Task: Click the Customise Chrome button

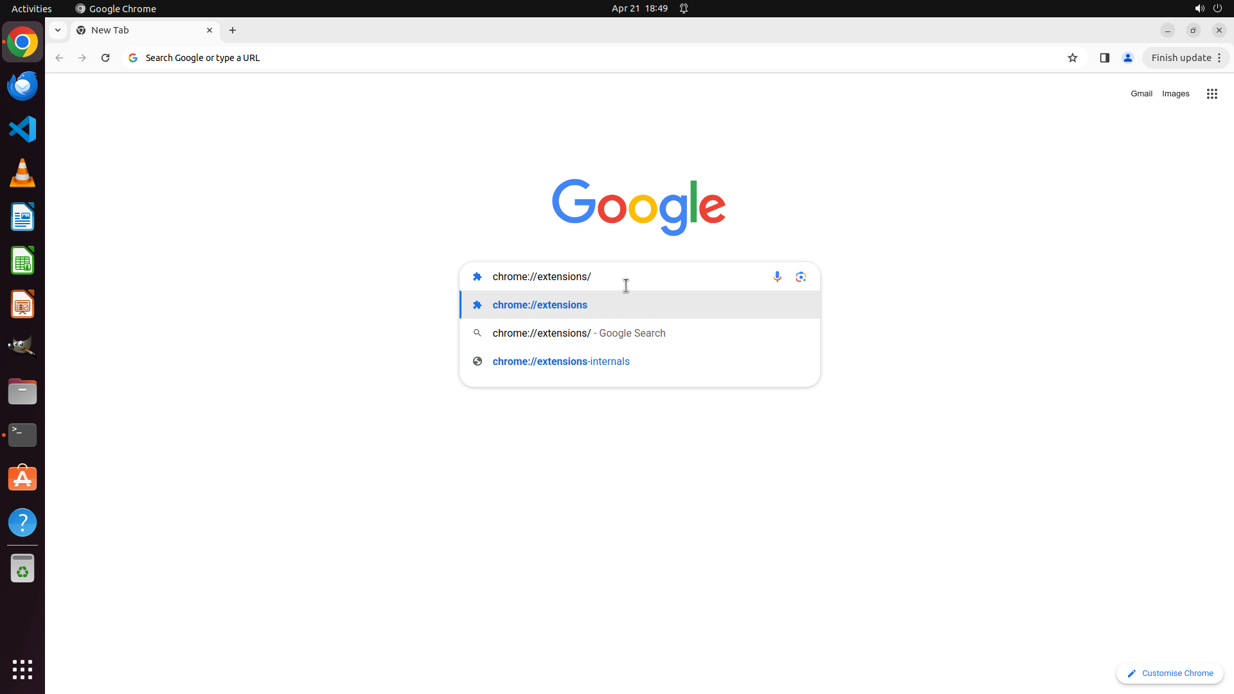Action: [1169, 673]
